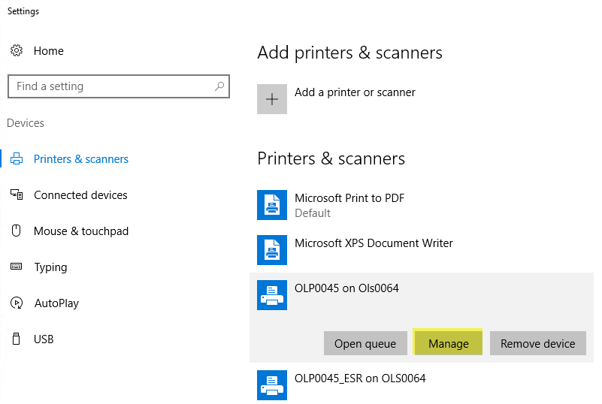Image resolution: width=602 pixels, height=404 pixels.
Task: Click the Home gear icon
Action: [17, 51]
